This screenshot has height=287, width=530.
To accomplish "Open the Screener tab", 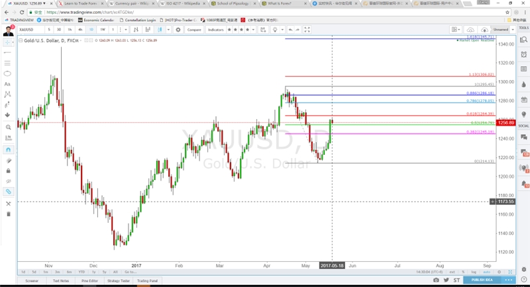I will 32,280.
